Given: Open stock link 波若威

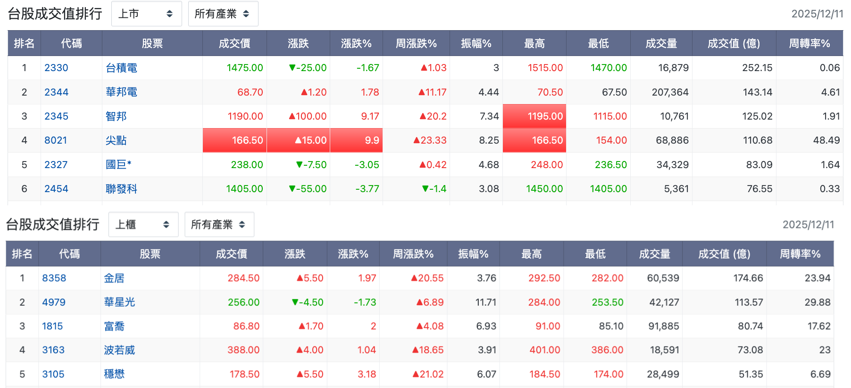Looking at the screenshot, I should tap(119, 350).
